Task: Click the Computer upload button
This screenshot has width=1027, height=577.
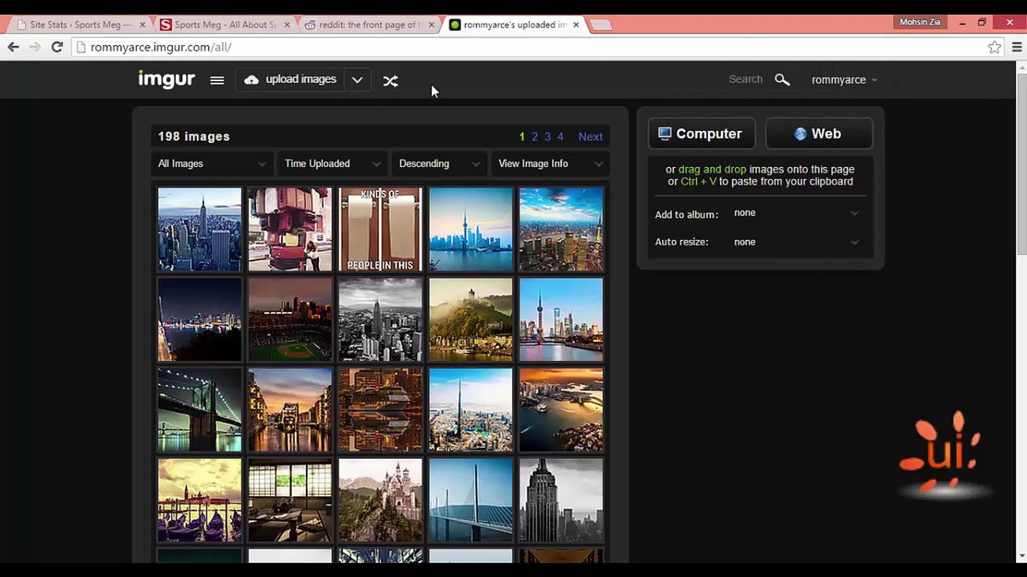Action: (x=701, y=134)
